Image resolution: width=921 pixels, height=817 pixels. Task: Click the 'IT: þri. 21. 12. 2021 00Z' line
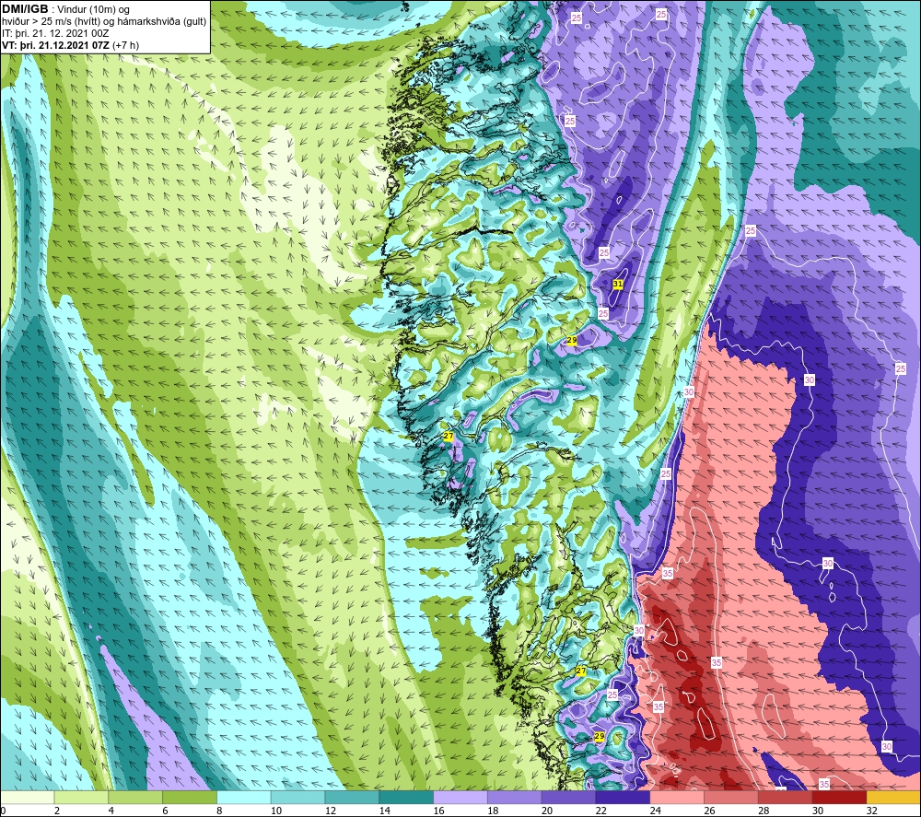click(x=55, y=33)
